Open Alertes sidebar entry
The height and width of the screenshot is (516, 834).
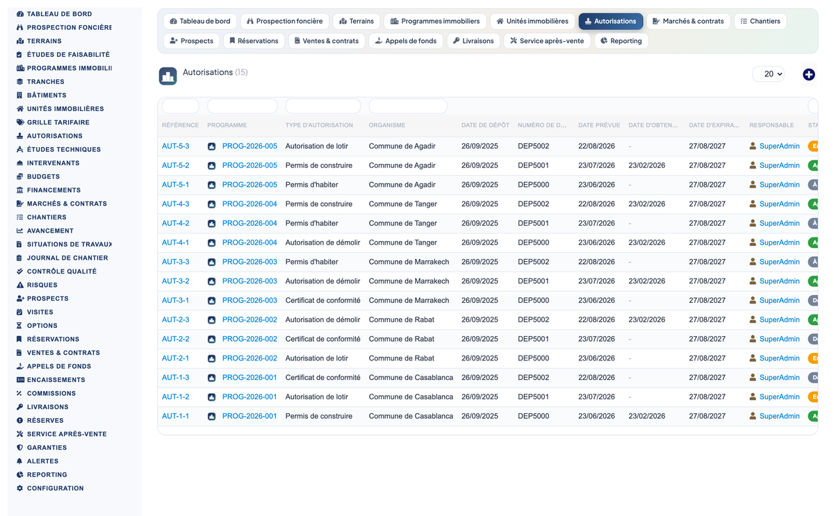pyautogui.click(x=42, y=461)
